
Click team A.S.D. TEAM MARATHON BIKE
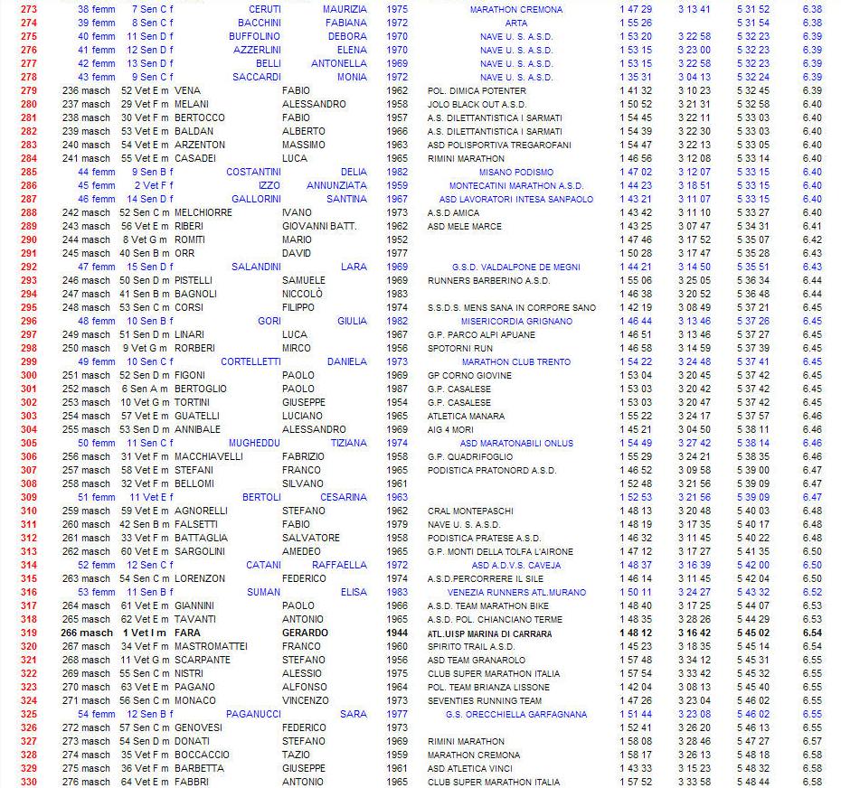pyautogui.click(x=488, y=606)
